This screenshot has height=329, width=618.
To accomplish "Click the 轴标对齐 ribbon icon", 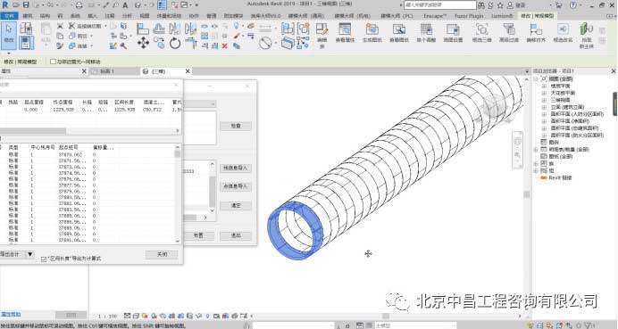I will (x=536, y=33).
